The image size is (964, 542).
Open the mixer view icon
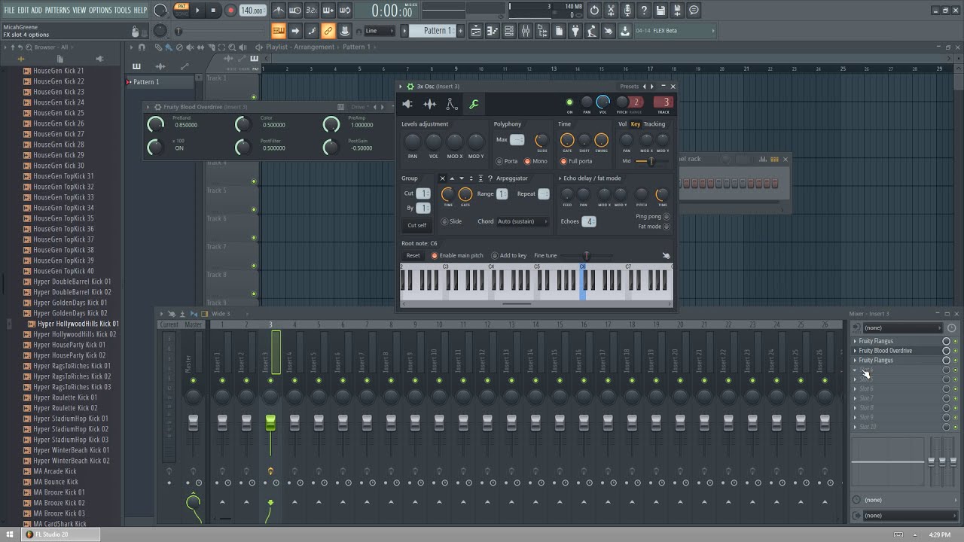[526, 31]
